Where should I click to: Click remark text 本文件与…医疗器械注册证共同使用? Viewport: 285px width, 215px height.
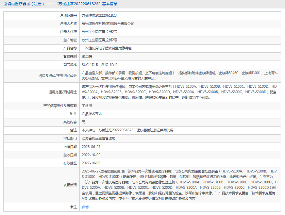tap(128, 130)
